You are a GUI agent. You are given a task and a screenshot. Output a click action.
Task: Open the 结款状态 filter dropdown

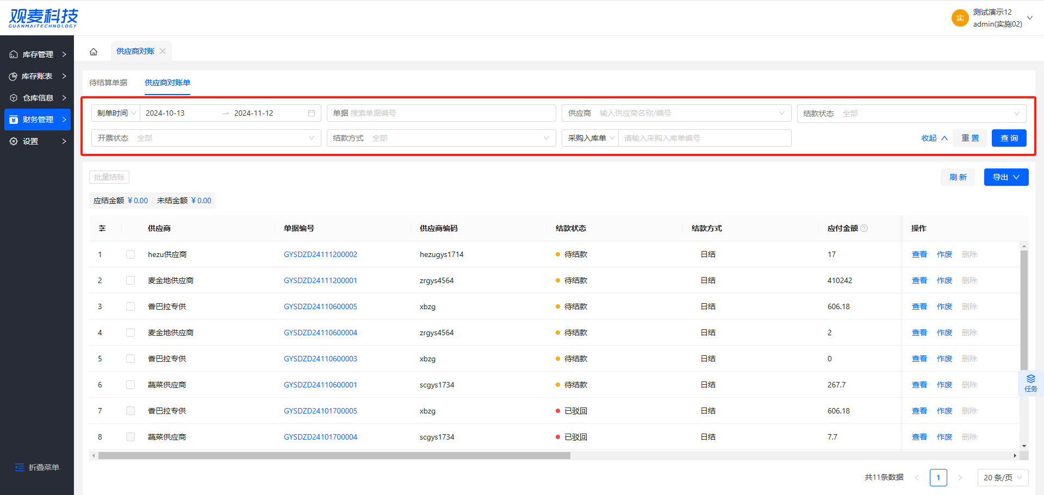(x=911, y=114)
